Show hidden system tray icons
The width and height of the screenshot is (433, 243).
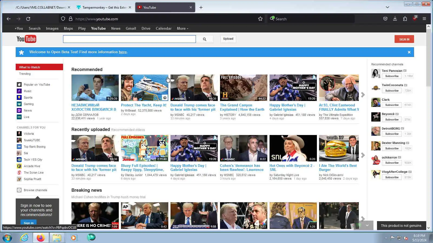386,238
